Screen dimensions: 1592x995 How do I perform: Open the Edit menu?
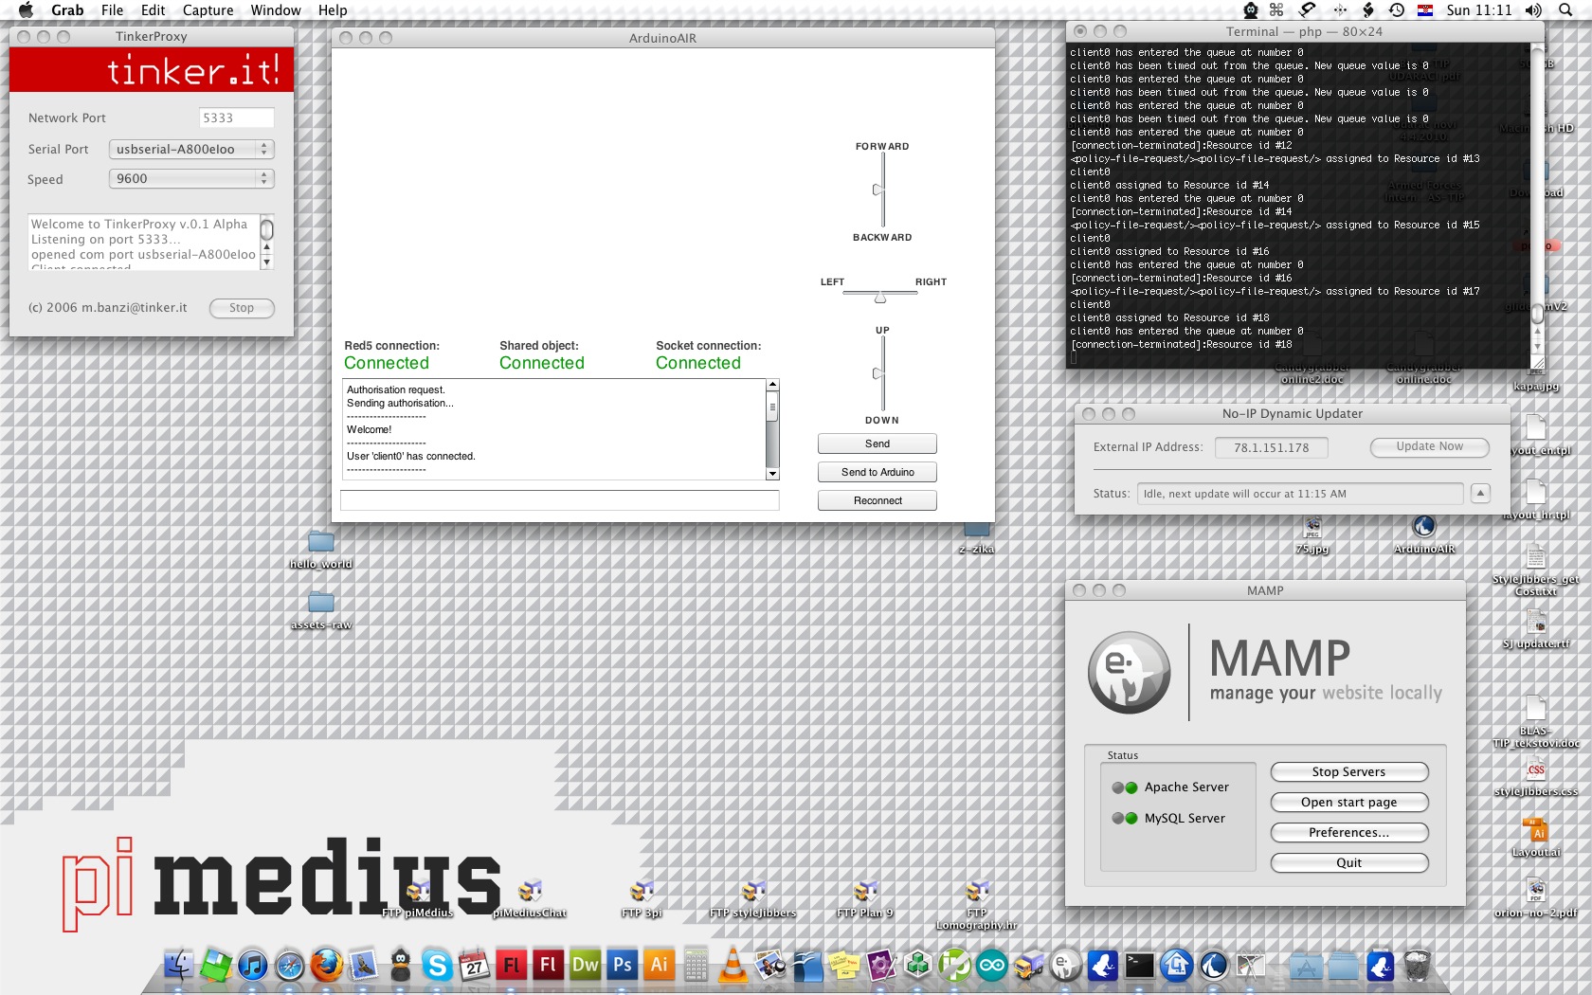pyautogui.click(x=153, y=10)
